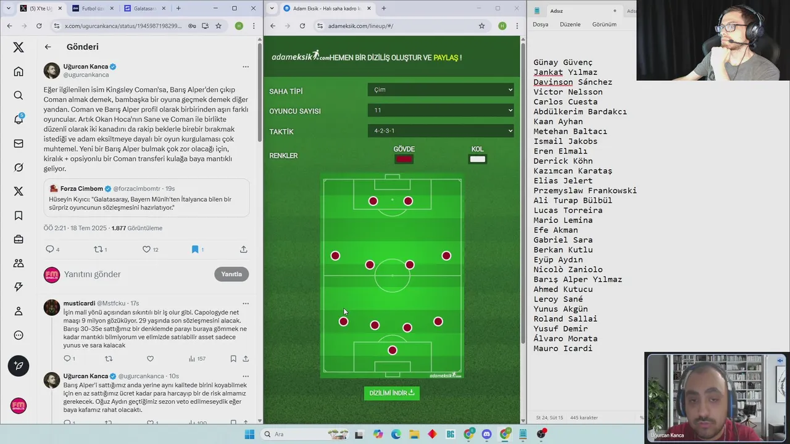This screenshot has height=444, width=790.
Task: Open password manager key icon in X browser
Action: [192, 26]
